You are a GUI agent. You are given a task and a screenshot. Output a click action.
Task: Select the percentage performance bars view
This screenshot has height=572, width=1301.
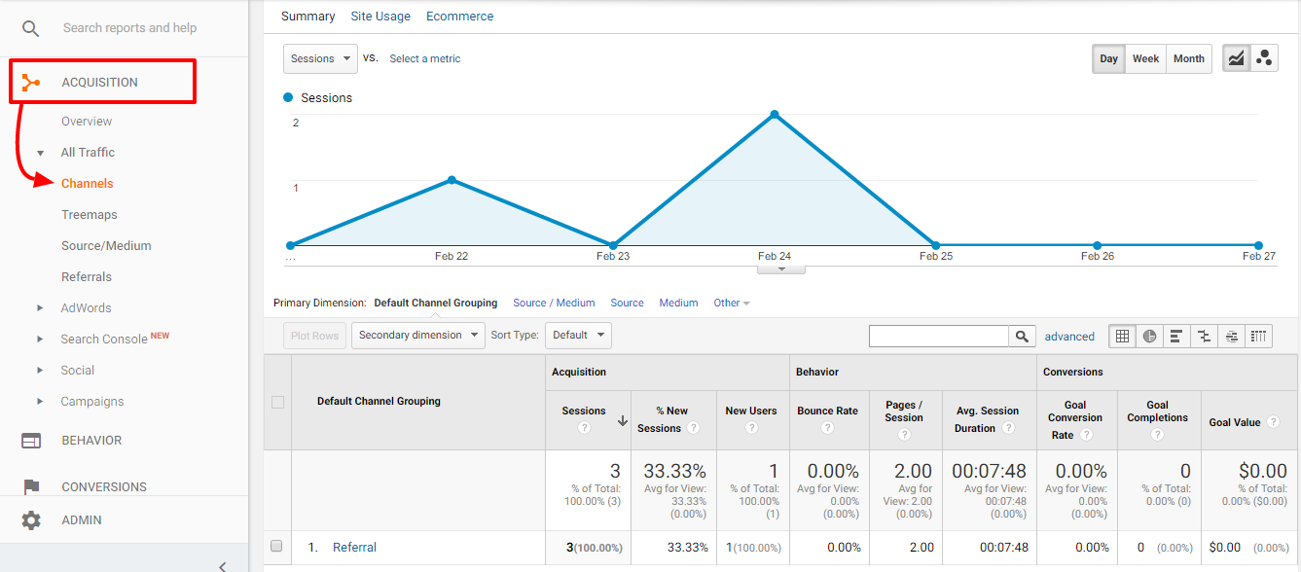click(x=1176, y=336)
